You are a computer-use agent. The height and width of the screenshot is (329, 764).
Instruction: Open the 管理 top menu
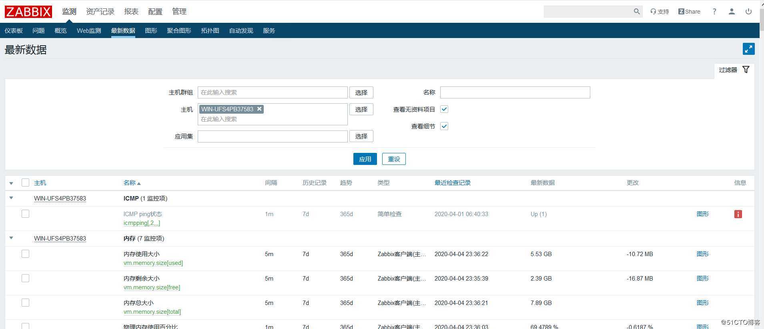pyautogui.click(x=179, y=12)
